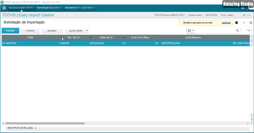Click the horizontal scrollbar right arrow
254x133 pixels.
[x=248, y=123]
